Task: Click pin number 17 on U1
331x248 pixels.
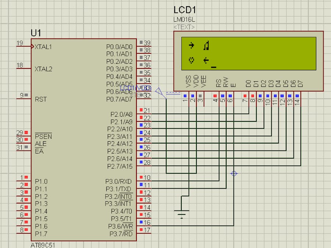Action: (x=147, y=230)
